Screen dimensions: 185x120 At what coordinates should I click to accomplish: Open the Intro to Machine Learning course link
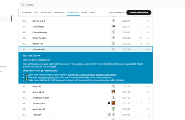tap(92, 75)
